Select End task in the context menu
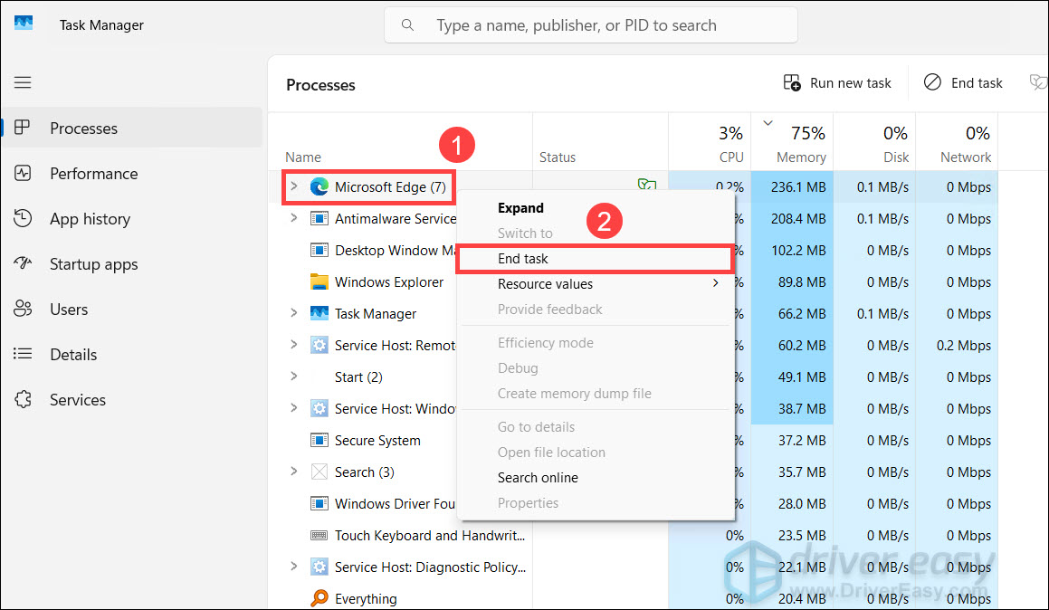1049x610 pixels. pyautogui.click(x=596, y=259)
